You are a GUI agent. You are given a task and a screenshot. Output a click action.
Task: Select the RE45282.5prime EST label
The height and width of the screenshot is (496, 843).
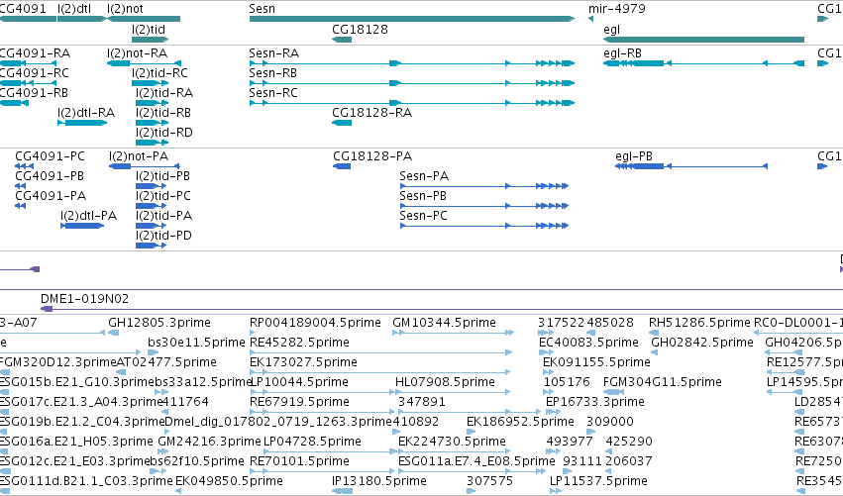(299, 343)
